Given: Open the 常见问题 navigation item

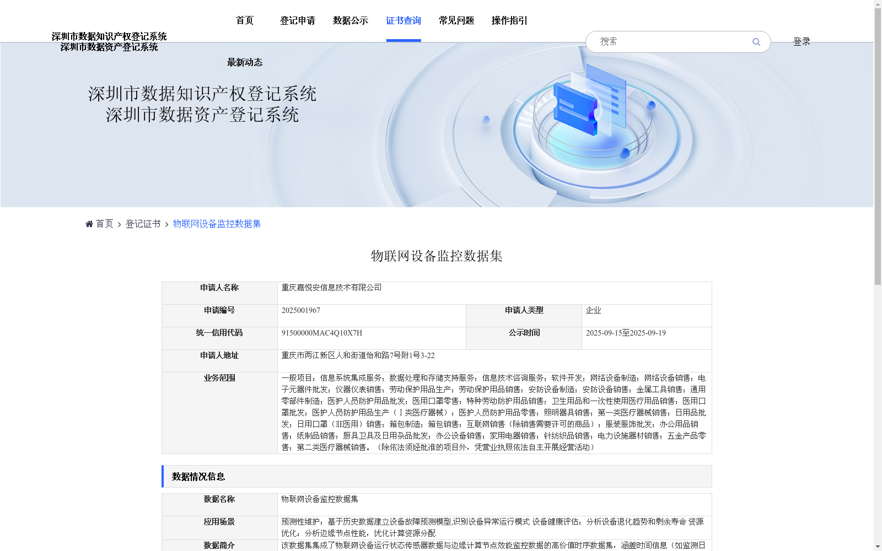Looking at the screenshot, I should 456,20.
